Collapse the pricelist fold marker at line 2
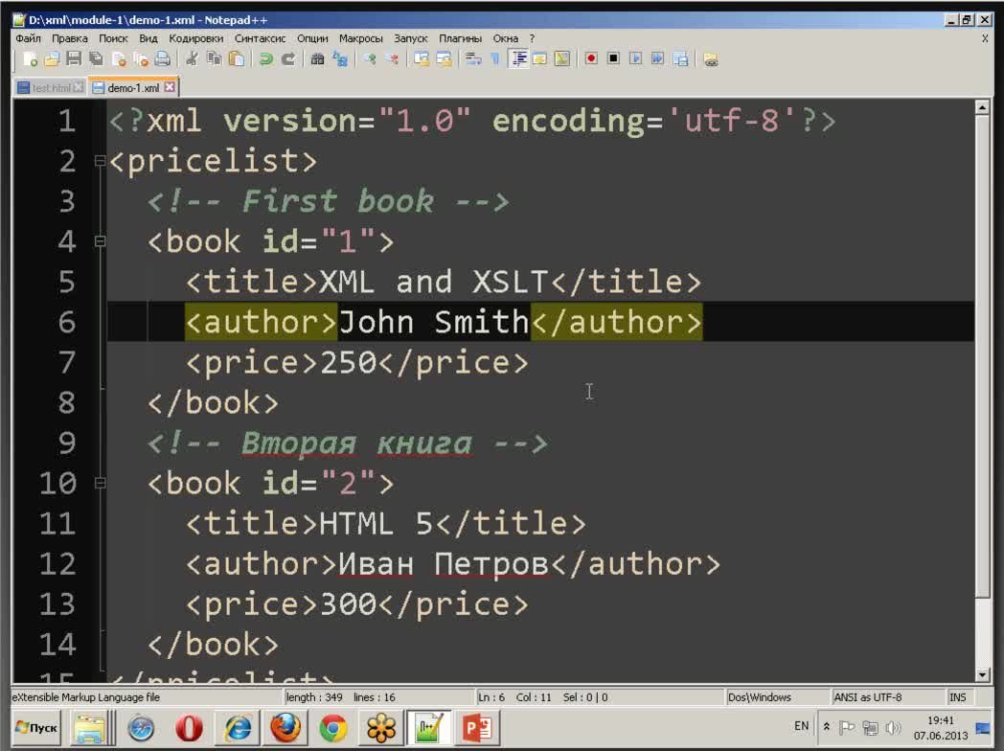The image size is (1004, 751). point(100,161)
